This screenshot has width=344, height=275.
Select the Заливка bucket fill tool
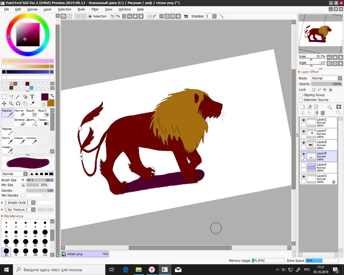point(20,122)
